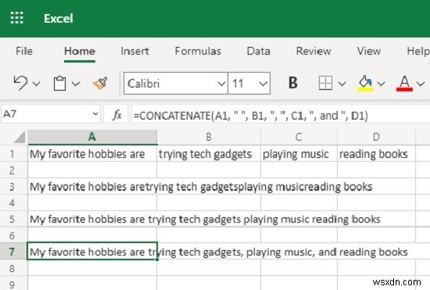Click cell B1 'trying tech gadgets'
Viewport: 430px width, 290px height.
click(209, 154)
